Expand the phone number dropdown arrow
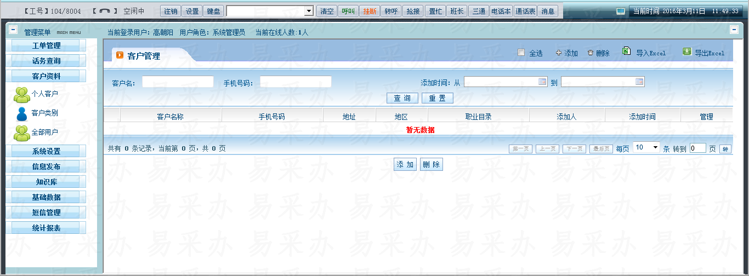The image size is (749, 276). tap(309, 11)
